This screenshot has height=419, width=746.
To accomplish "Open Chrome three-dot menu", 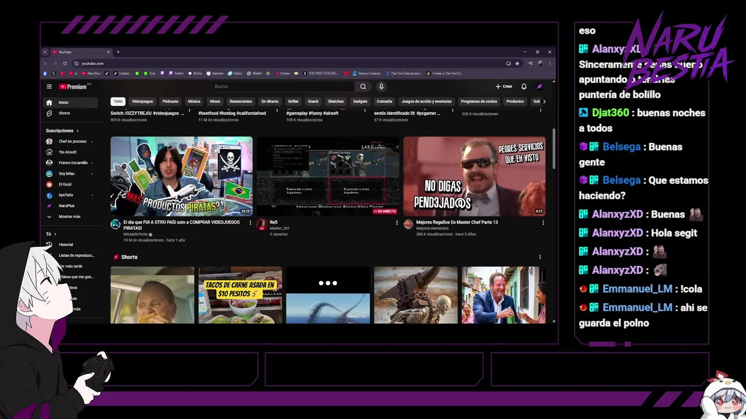I will pyautogui.click(x=550, y=63).
